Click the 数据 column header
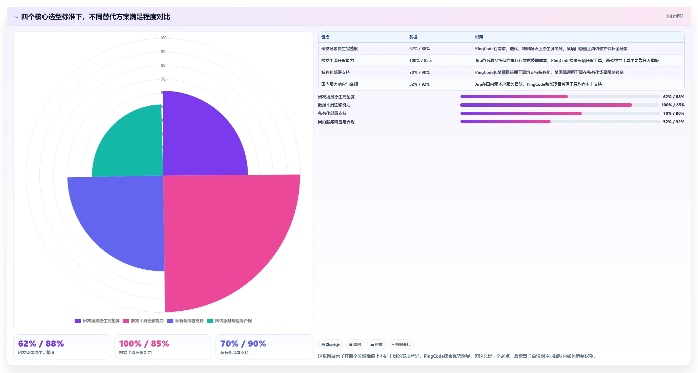Screen dimensions: 698x373 (x=413, y=37)
